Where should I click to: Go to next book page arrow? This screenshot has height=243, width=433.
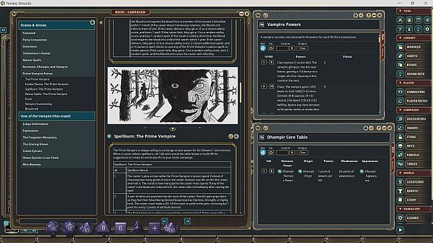pos(187,221)
